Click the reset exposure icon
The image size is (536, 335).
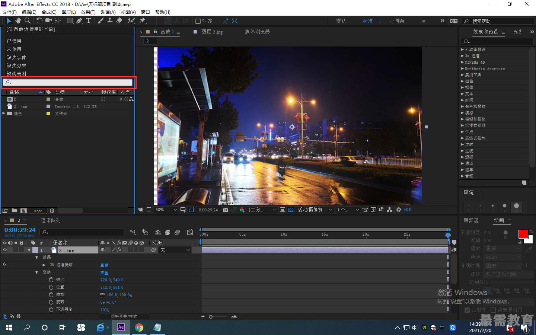(399, 210)
